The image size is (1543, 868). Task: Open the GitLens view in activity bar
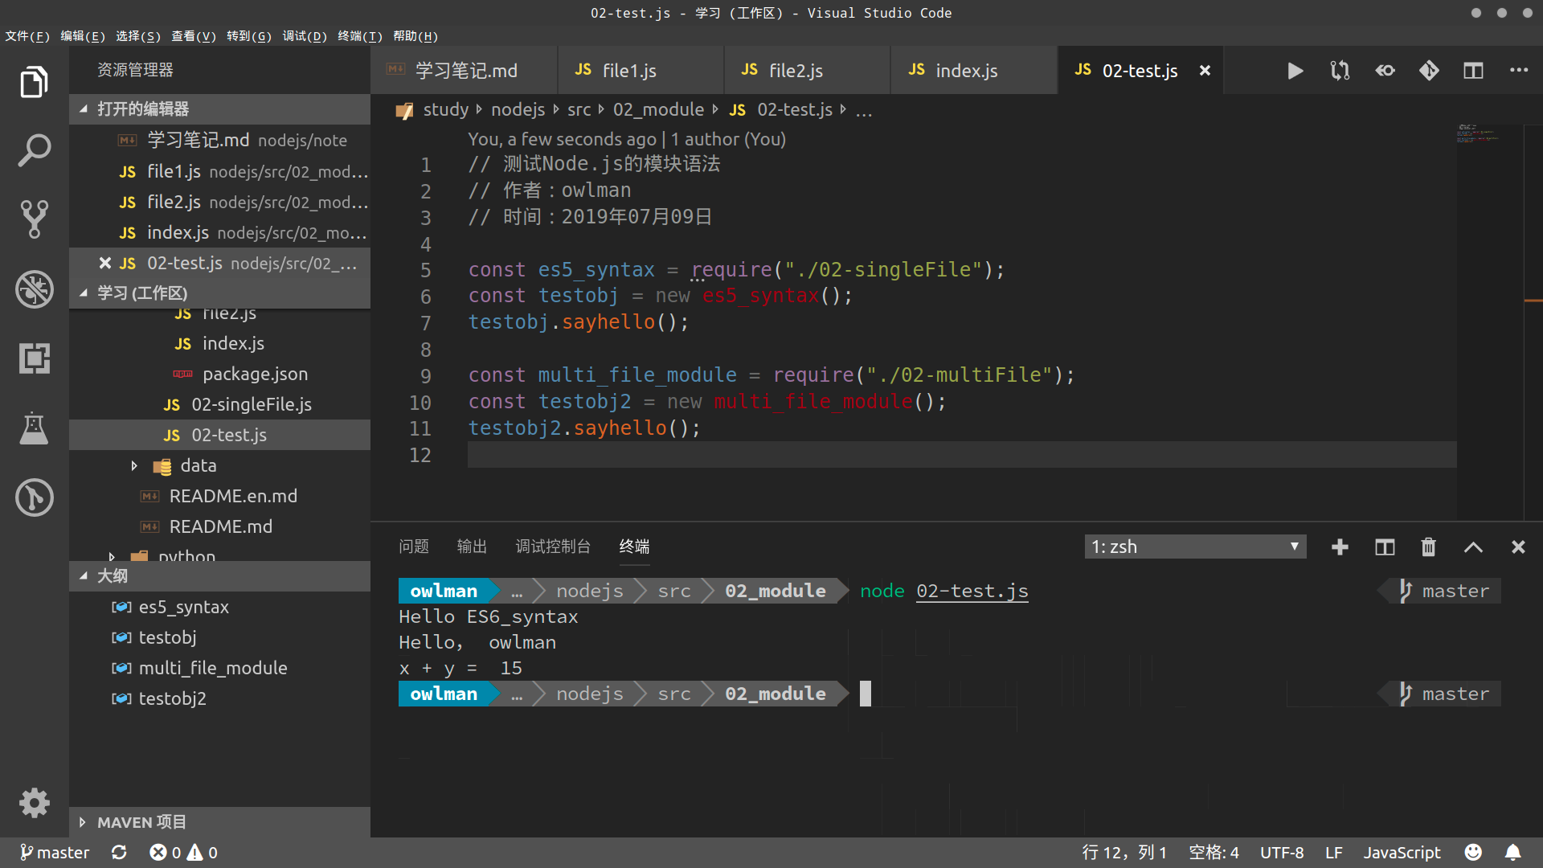click(34, 497)
